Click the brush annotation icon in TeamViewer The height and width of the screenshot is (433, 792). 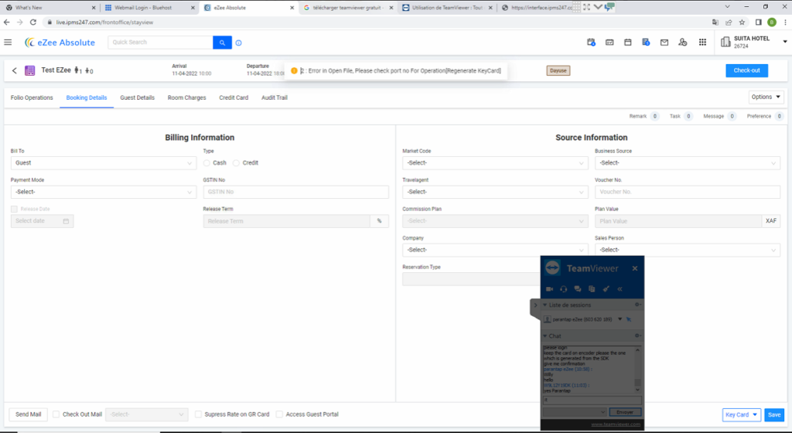coord(606,289)
